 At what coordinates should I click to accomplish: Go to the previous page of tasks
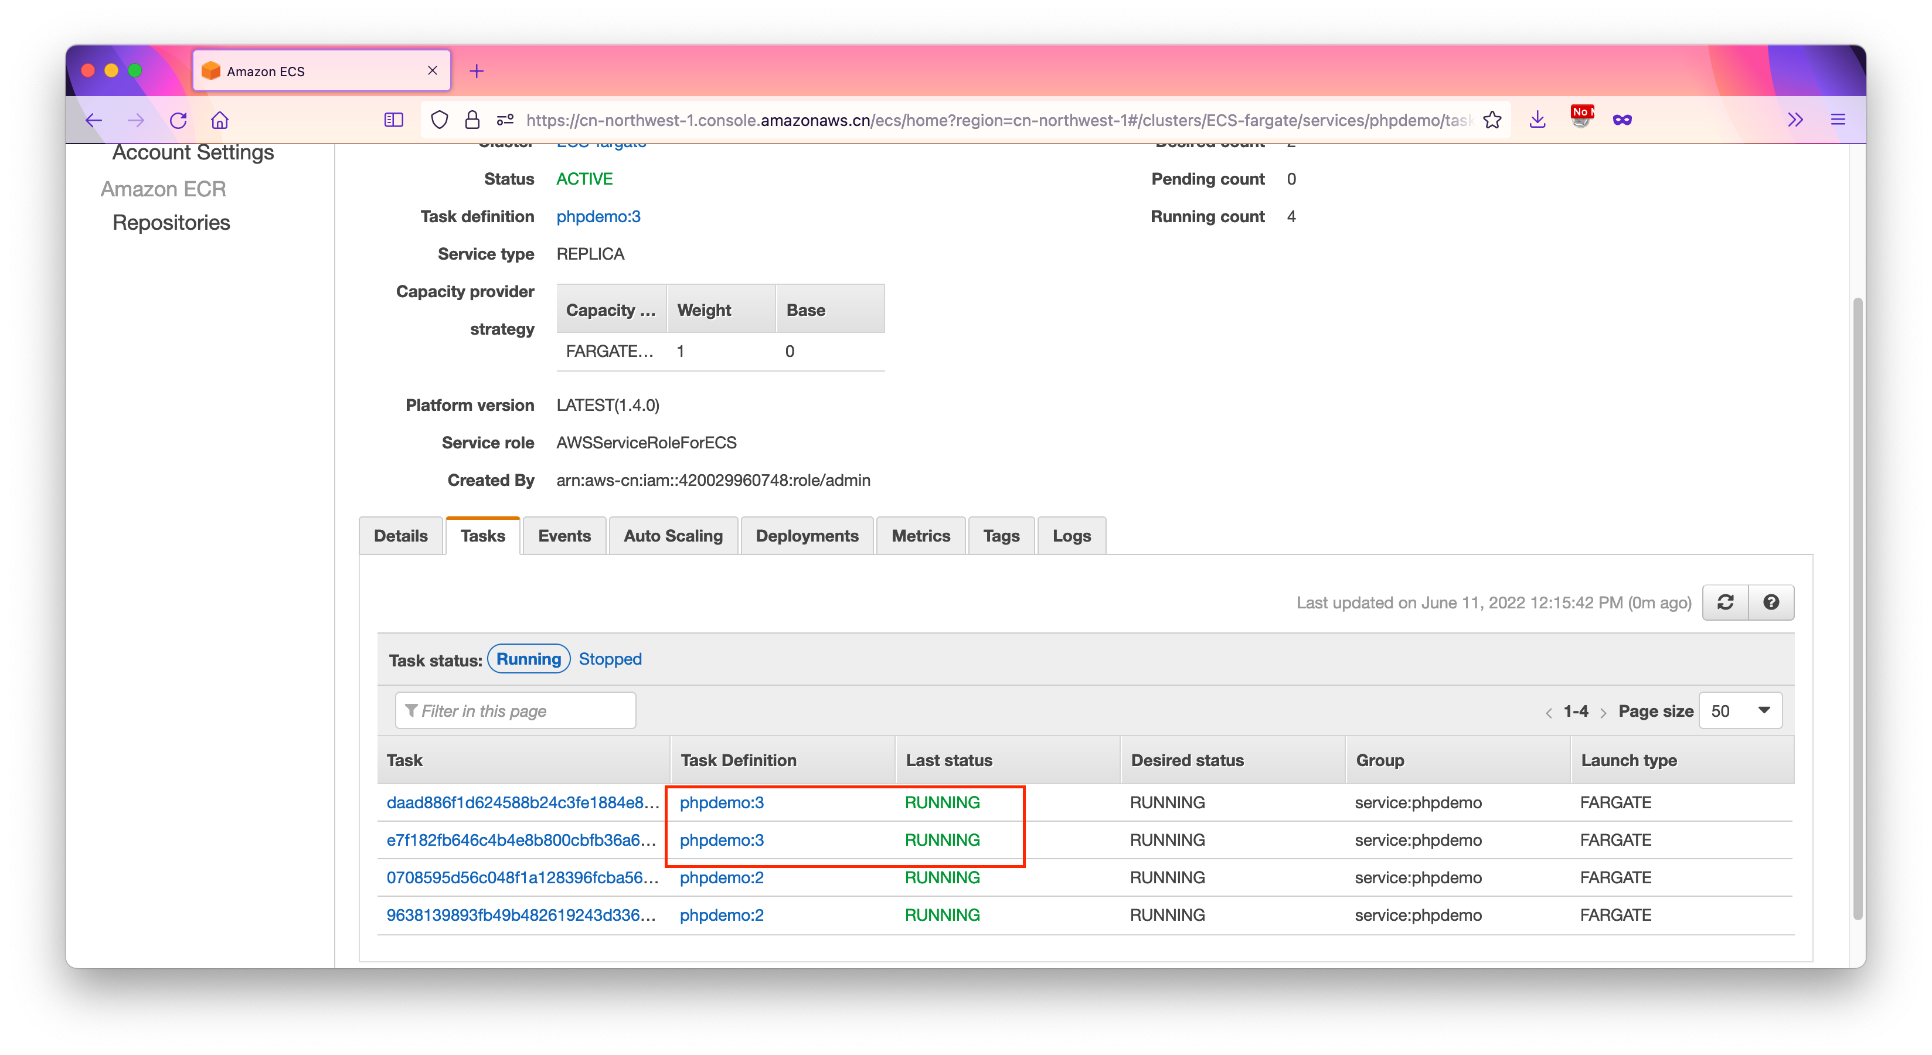pos(1549,712)
